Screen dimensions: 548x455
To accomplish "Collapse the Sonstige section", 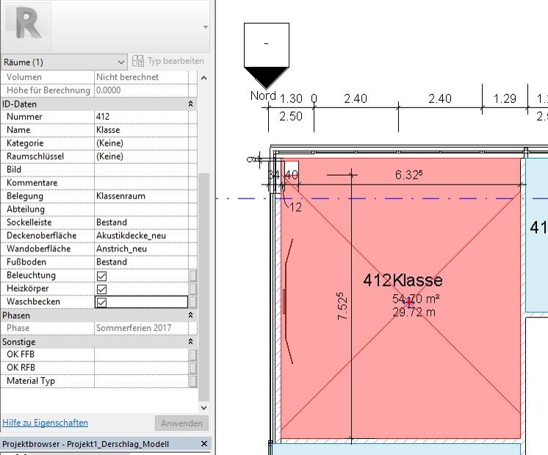I will [x=191, y=342].
